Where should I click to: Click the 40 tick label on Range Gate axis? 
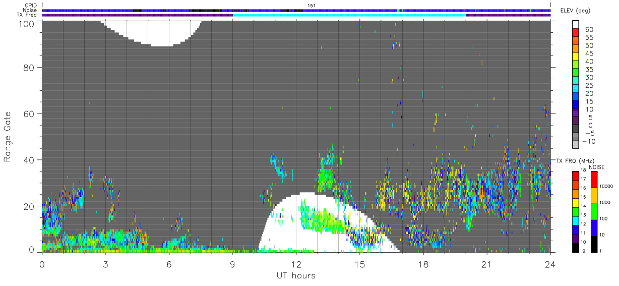(x=29, y=160)
